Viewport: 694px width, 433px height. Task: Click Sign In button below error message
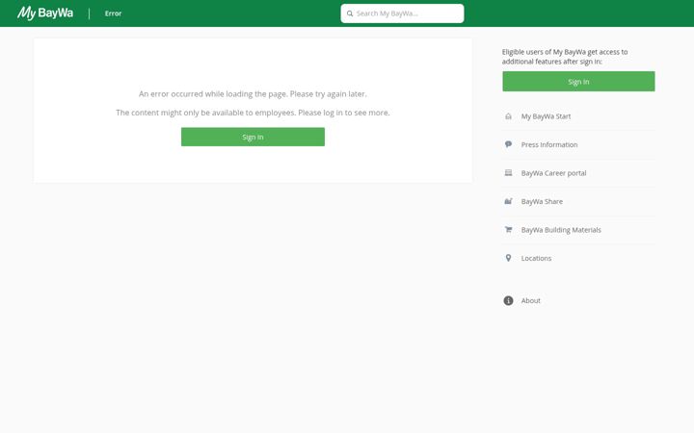[253, 137]
